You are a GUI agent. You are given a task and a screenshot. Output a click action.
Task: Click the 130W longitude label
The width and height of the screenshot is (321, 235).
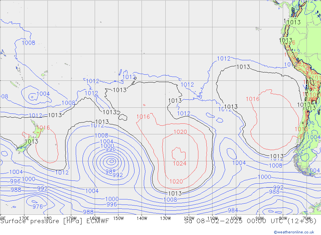(x=165, y=218)
